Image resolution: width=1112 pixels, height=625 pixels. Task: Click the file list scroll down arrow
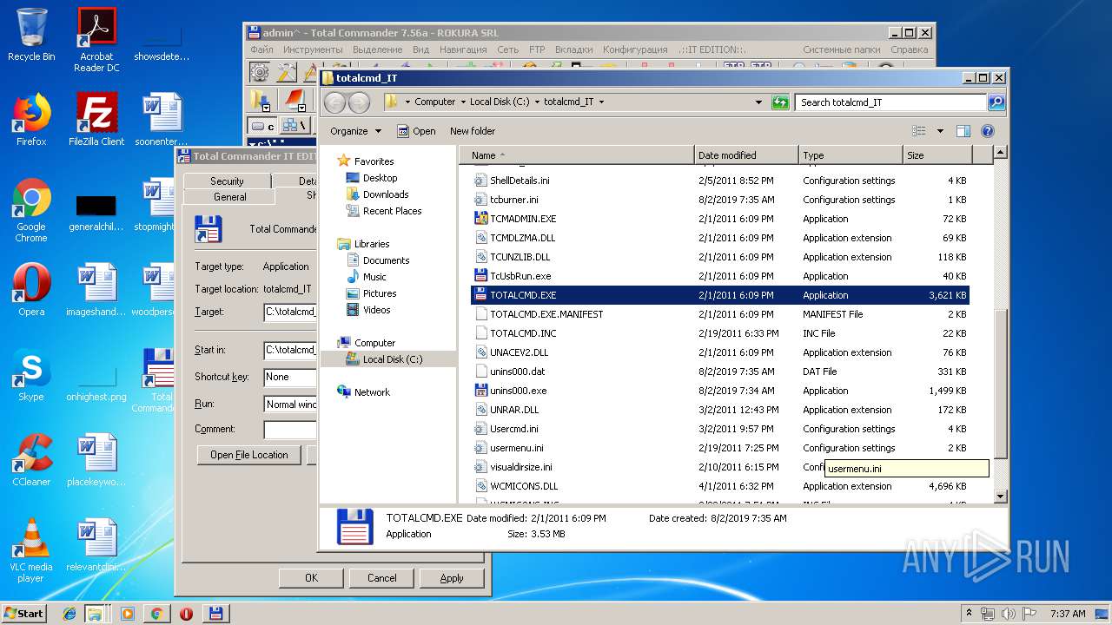1000,497
